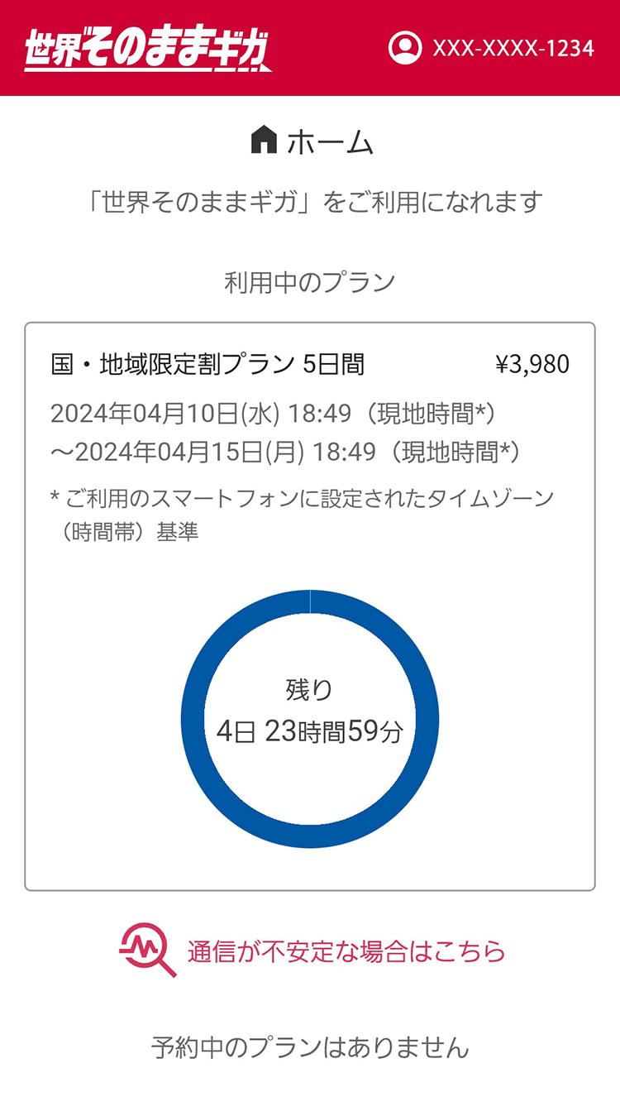
Task: Tap the 残り 4日 23時間59分 text
Action: [310, 710]
